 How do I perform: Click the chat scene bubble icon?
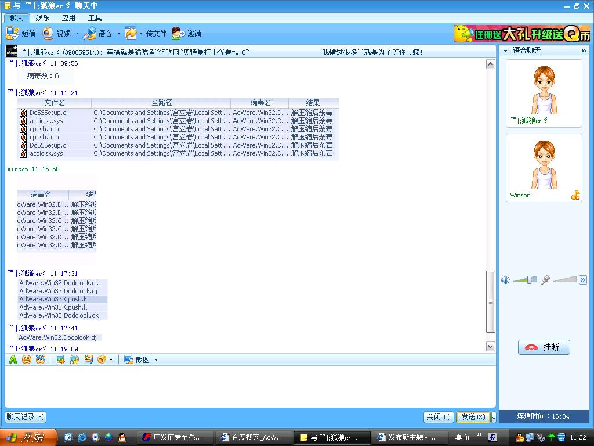coord(74,359)
